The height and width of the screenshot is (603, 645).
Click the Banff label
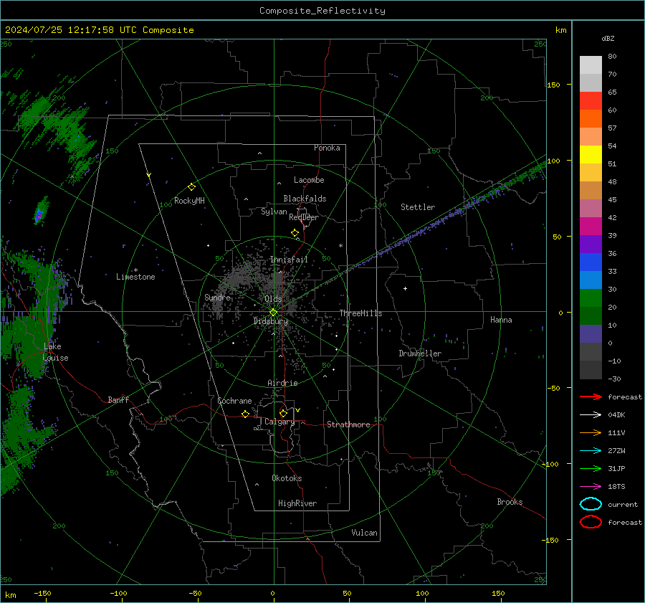coord(118,399)
